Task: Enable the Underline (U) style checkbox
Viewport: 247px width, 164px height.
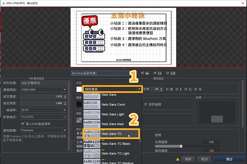Action: [x=186, y=89]
